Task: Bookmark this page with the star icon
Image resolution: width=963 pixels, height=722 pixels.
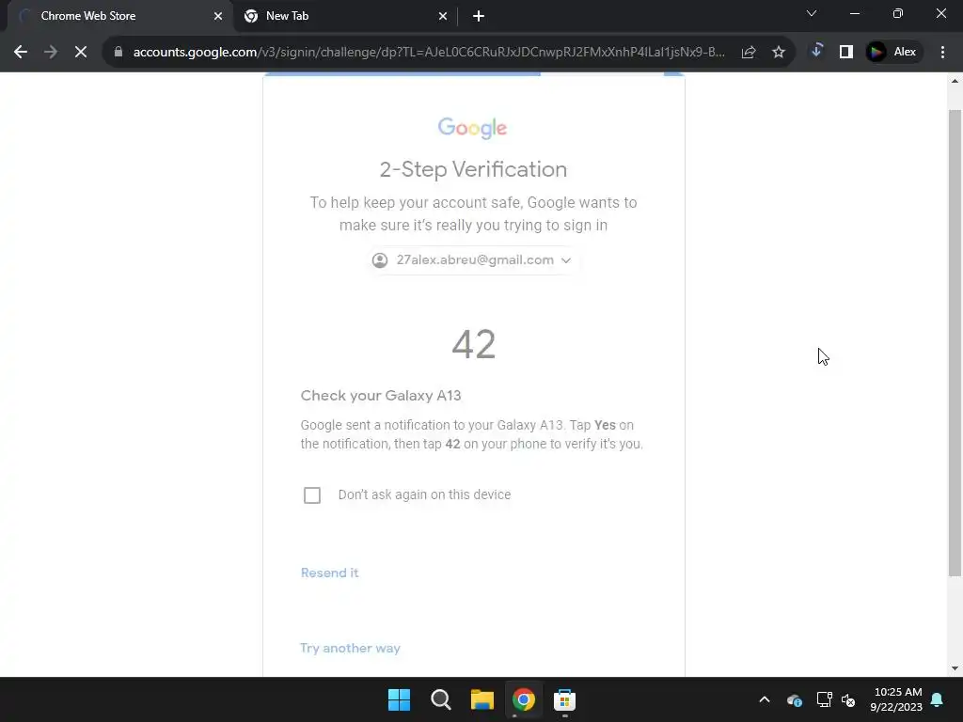Action: pyautogui.click(x=778, y=53)
